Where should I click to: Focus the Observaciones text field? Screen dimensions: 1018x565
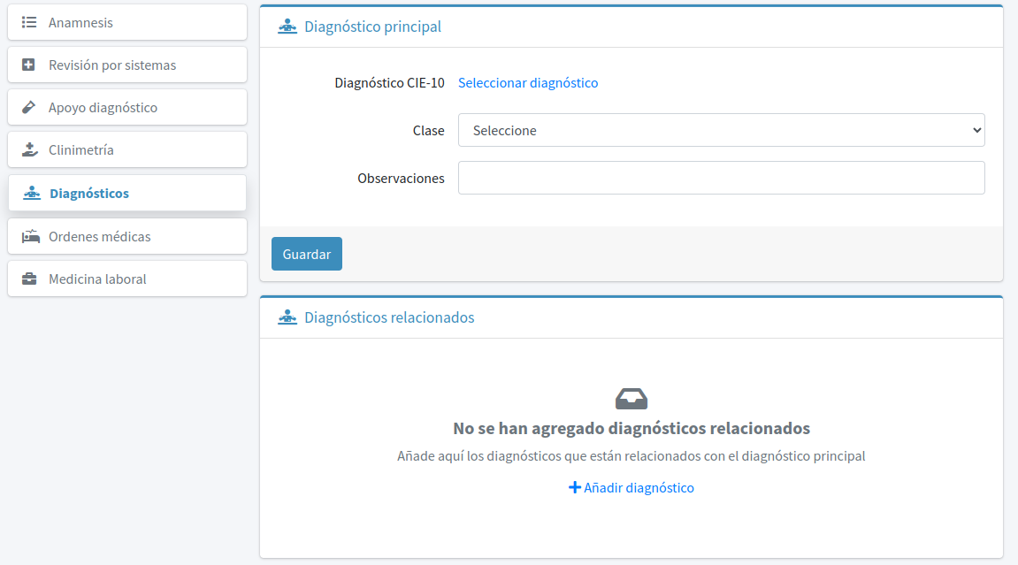pos(721,178)
